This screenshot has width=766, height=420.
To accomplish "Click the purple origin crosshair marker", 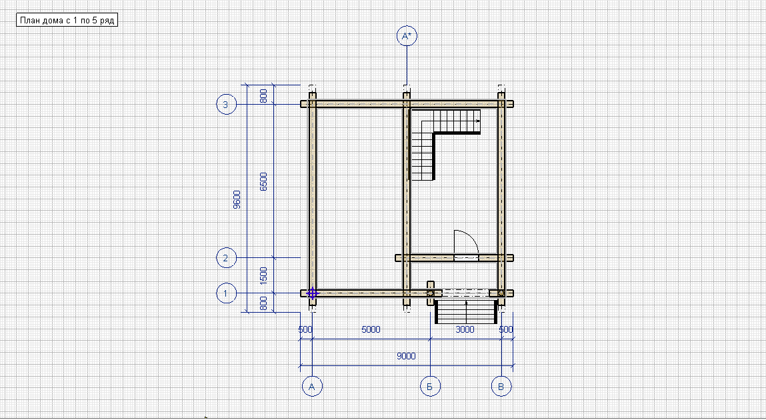I will tap(313, 293).
